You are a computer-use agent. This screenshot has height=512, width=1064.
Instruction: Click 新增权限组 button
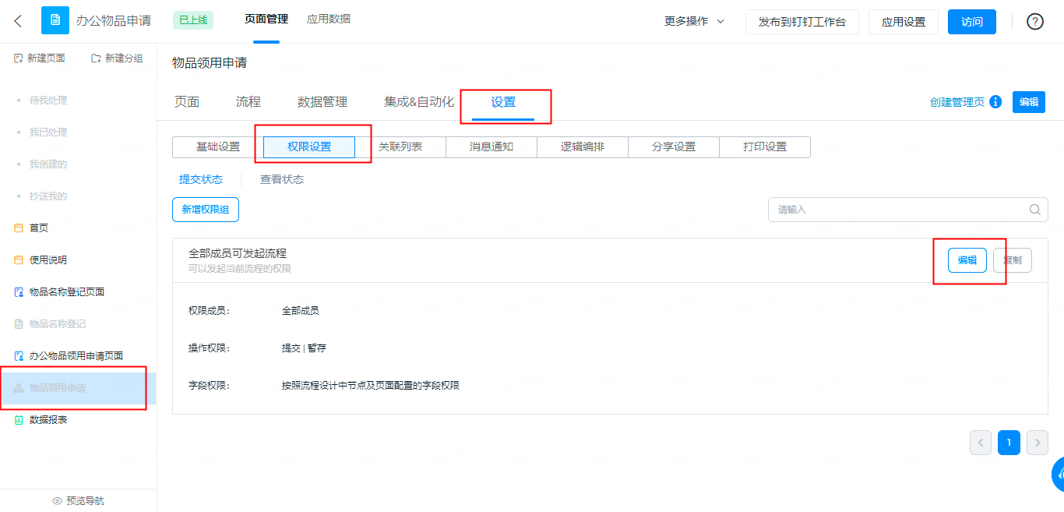pyautogui.click(x=206, y=210)
